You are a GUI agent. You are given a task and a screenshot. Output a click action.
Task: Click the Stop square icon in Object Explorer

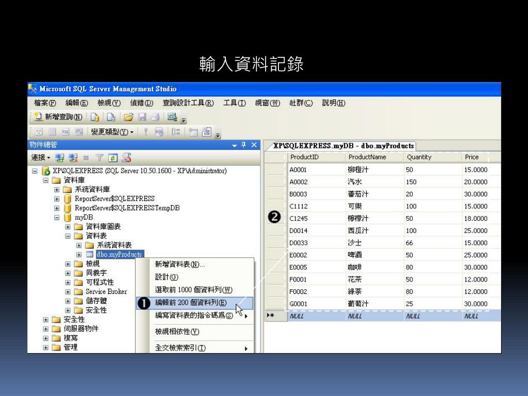[86, 158]
